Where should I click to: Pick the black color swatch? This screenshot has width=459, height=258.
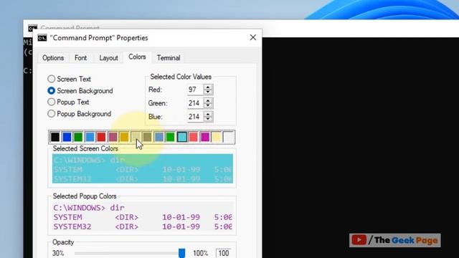point(55,137)
